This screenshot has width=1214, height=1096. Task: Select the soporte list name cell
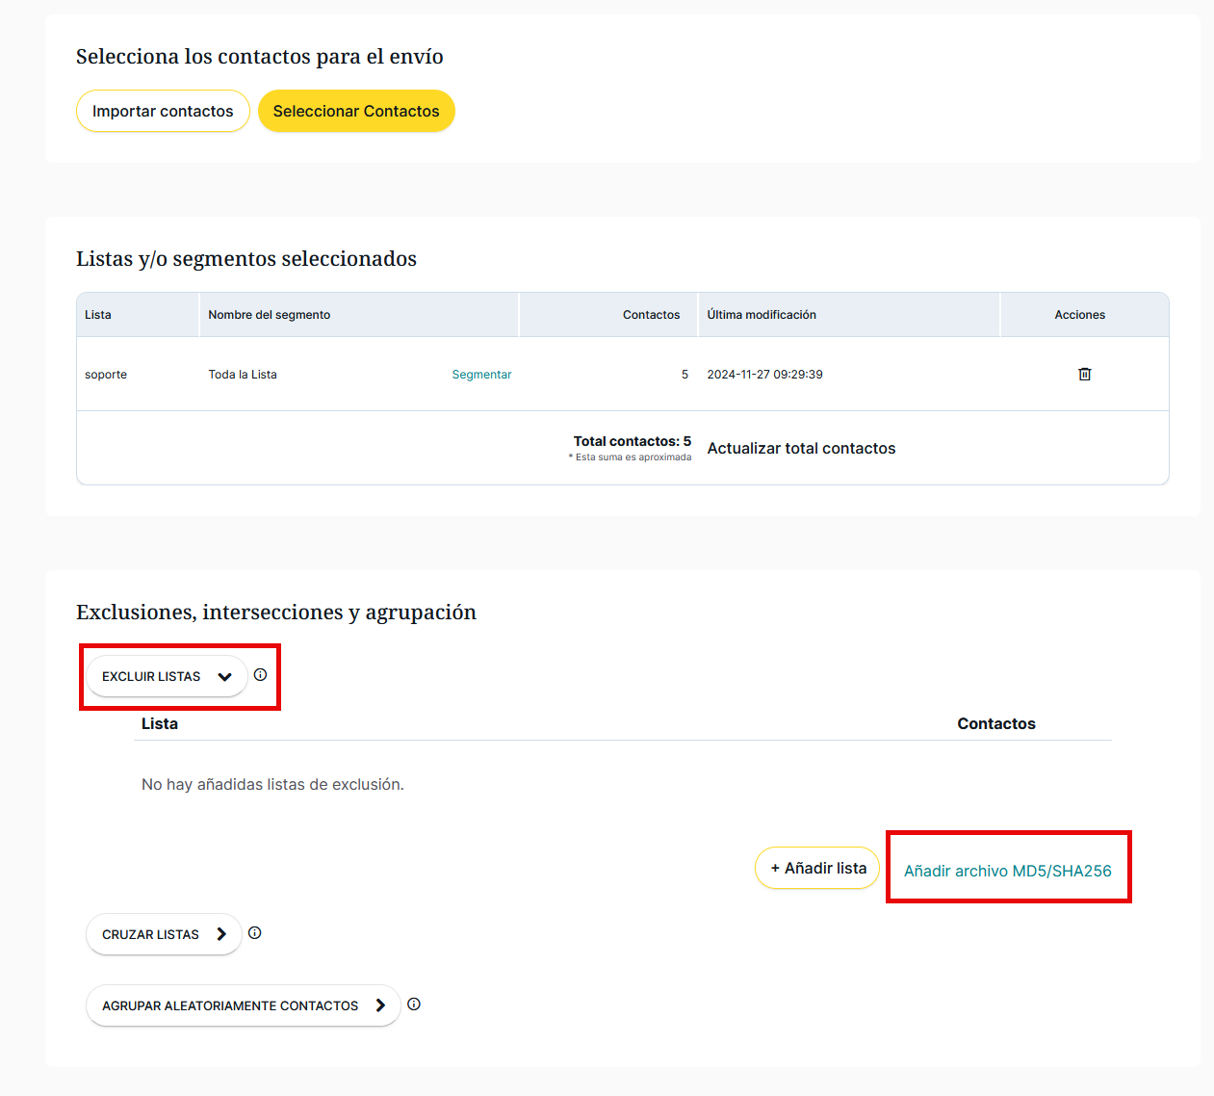pyautogui.click(x=106, y=375)
